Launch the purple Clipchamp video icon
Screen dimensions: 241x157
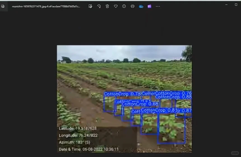point(149,6)
